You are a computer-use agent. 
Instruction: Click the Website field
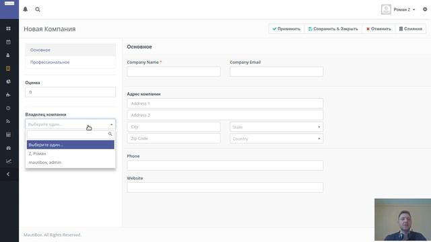coord(225,188)
